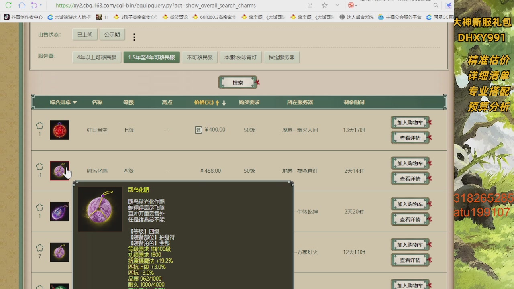Deselect the 1.5年至4年可移民服 filter
Image resolution: width=514 pixels, height=289 pixels.
[x=151, y=57]
